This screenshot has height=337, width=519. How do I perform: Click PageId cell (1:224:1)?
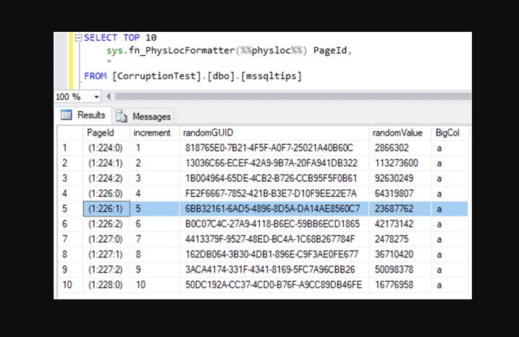click(106, 163)
